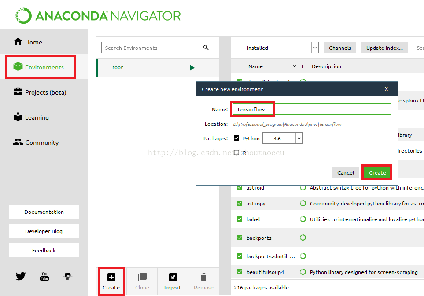This screenshot has width=424, height=296.
Task: Enable the R package checkbox
Action: 236,153
